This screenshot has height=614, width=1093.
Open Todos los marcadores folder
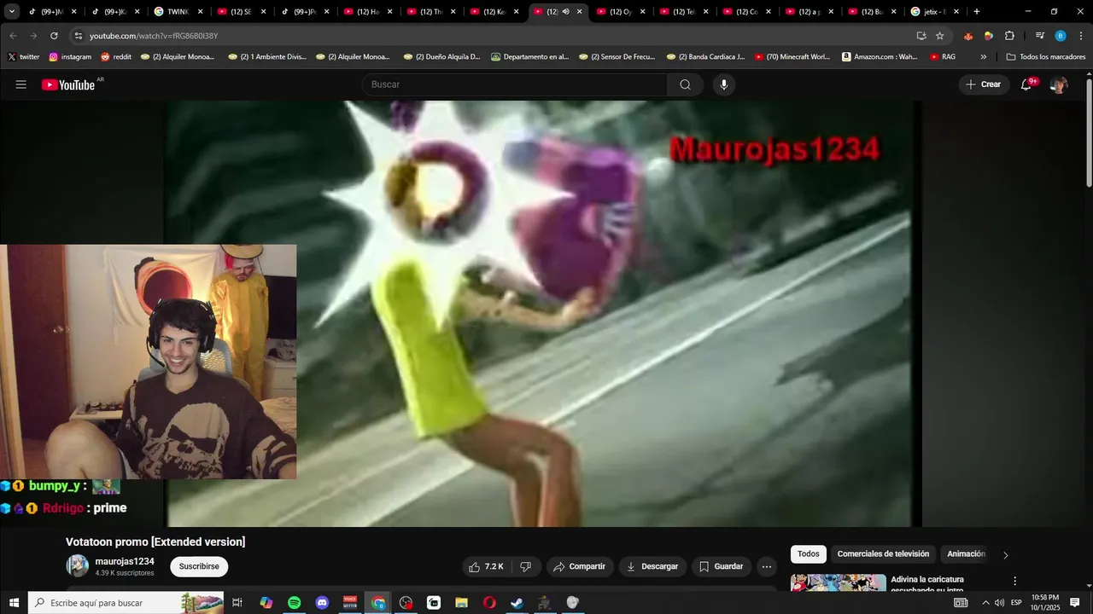coord(1045,57)
